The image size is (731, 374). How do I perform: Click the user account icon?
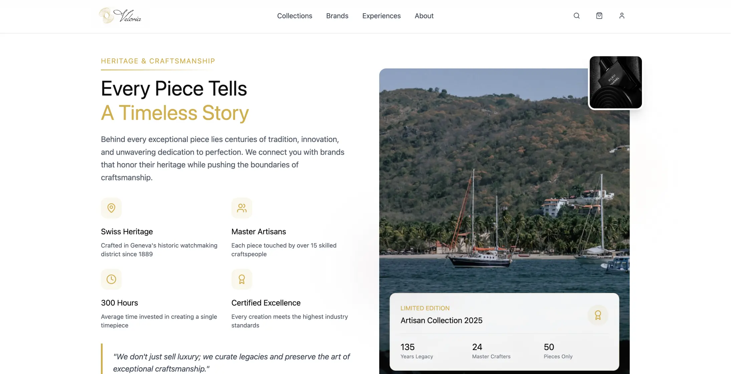pos(622,16)
